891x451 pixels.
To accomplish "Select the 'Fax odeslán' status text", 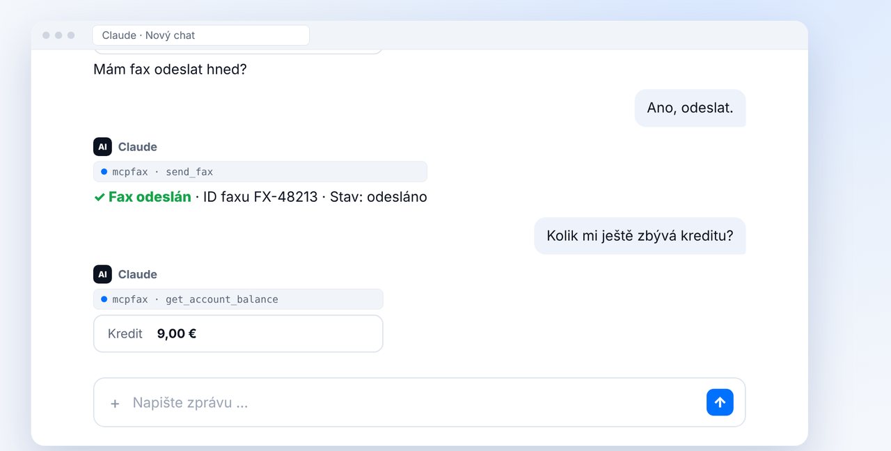I will click(150, 197).
